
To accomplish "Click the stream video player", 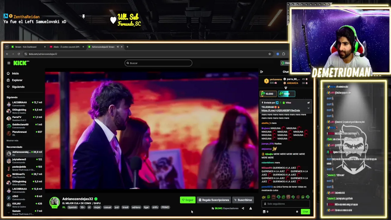I will point(152,131).
